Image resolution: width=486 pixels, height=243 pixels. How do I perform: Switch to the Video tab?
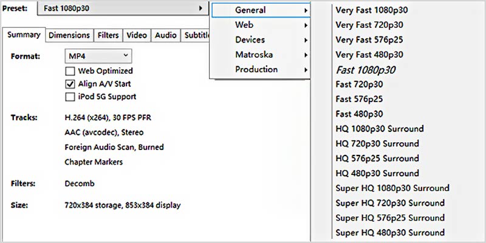coord(137,35)
